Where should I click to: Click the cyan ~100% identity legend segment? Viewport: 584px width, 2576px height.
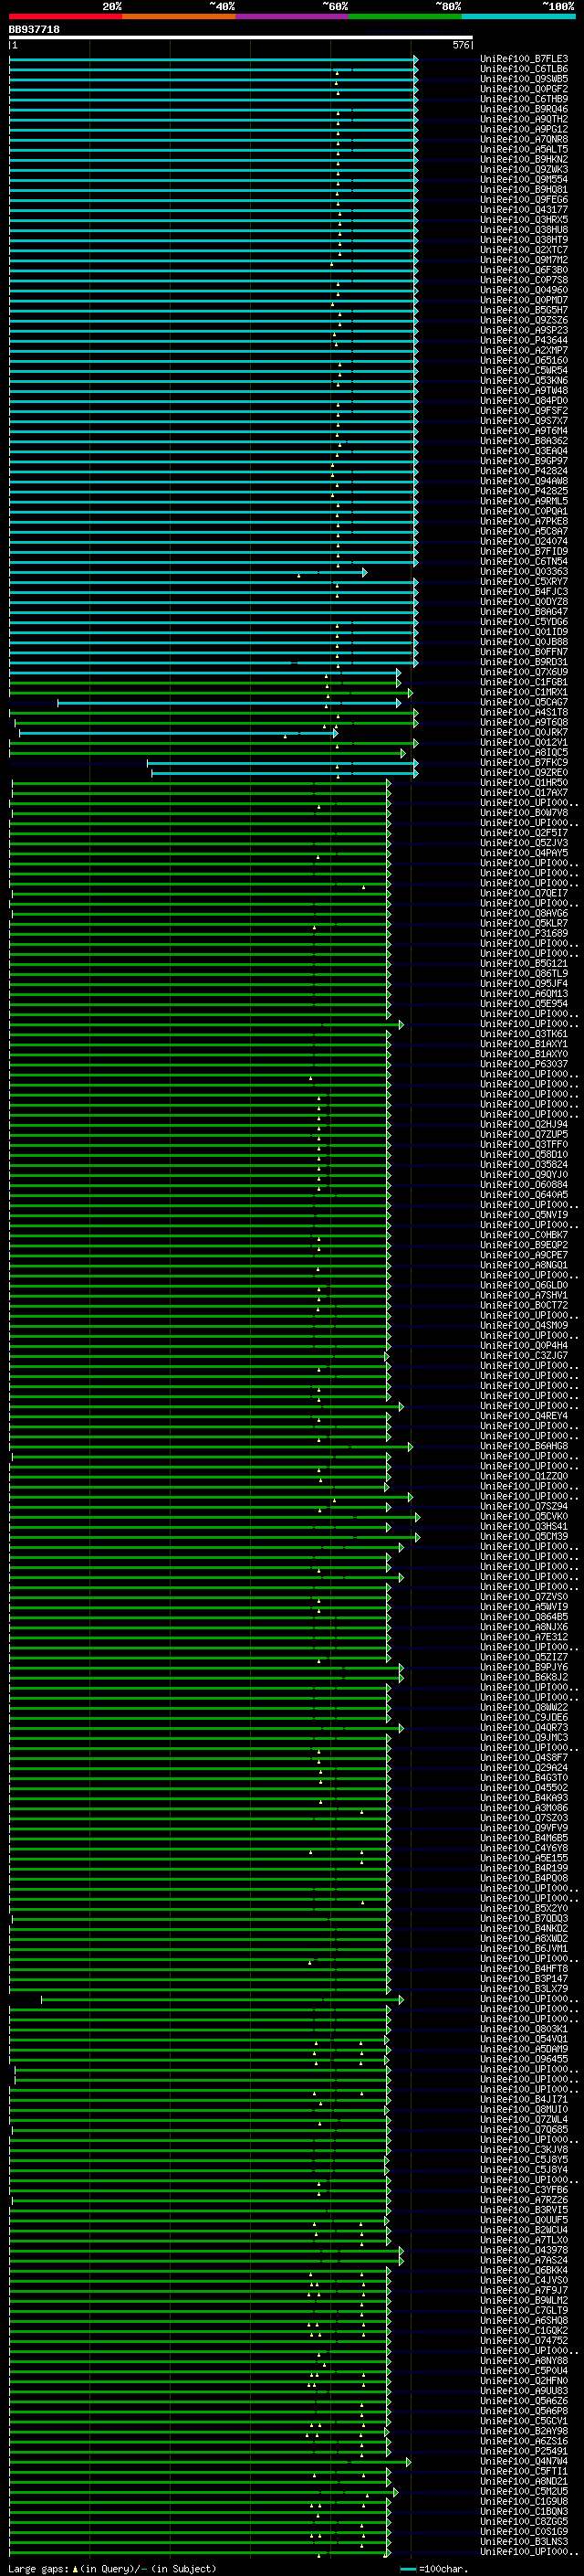pos(518,16)
